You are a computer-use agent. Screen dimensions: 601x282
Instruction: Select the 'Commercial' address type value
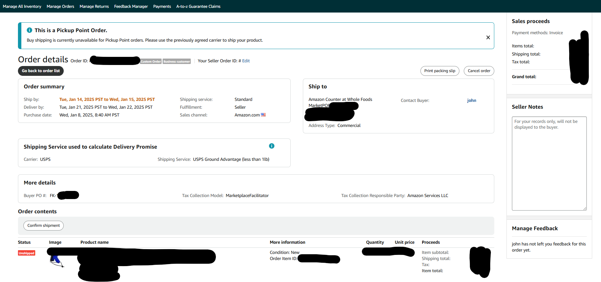coord(349,126)
